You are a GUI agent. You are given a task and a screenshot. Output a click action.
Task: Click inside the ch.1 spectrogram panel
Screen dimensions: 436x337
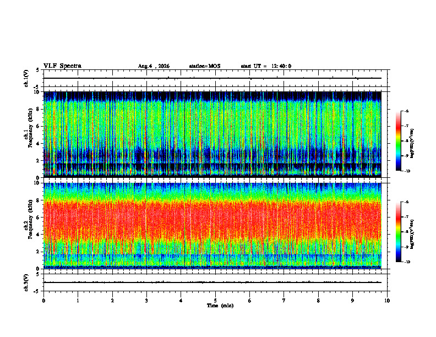(x=212, y=134)
